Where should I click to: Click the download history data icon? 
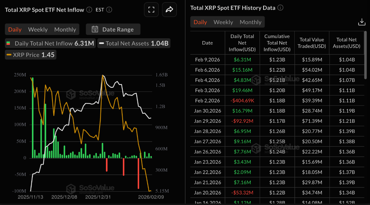click(361, 22)
